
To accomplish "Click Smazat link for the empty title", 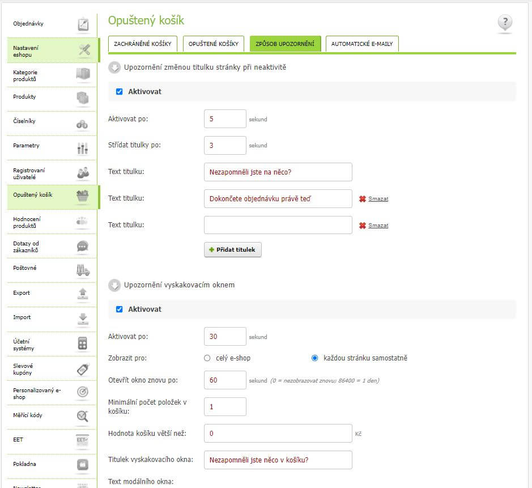I will click(x=378, y=226).
